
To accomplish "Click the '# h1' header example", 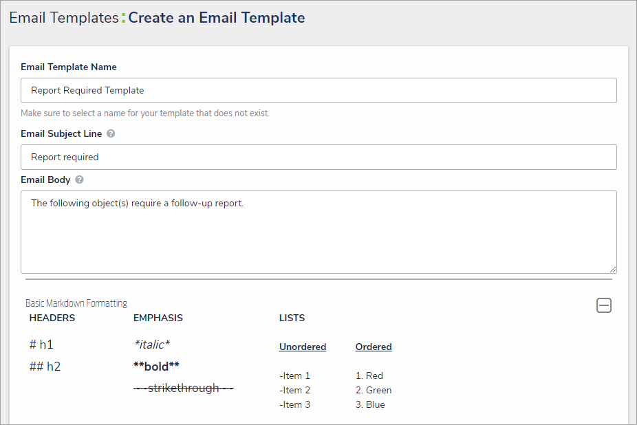I will (42, 345).
